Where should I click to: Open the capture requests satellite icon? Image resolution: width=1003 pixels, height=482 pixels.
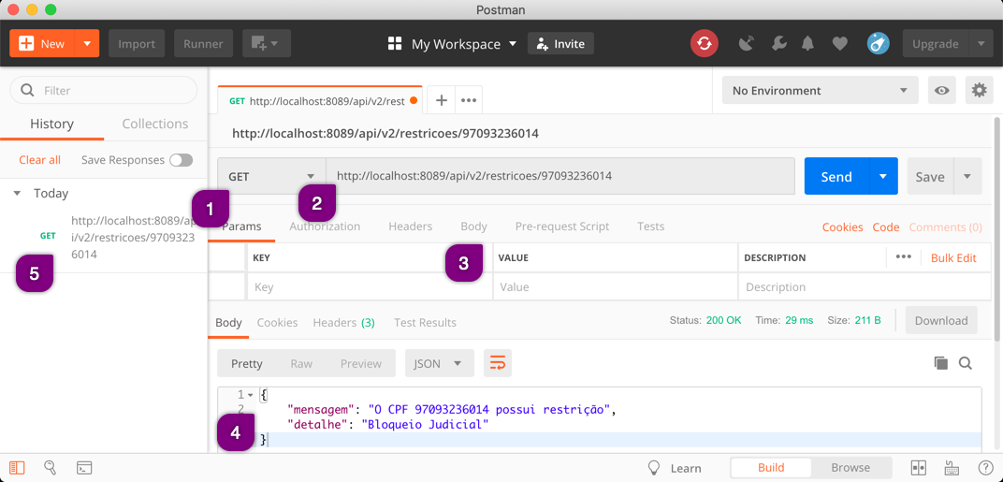746,44
